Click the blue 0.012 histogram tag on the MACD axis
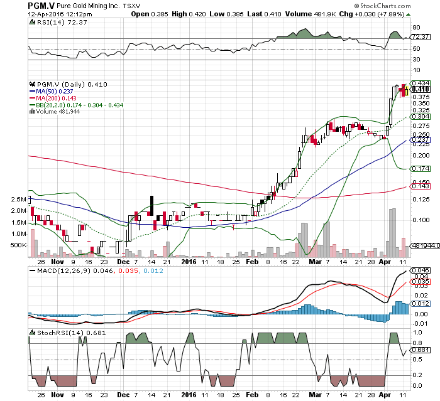 pyautogui.click(x=421, y=304)
